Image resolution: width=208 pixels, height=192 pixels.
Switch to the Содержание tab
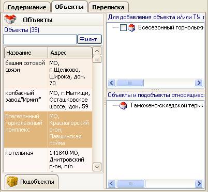point(27,7)
